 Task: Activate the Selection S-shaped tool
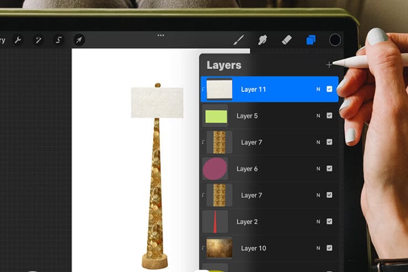tap(59, 40)
